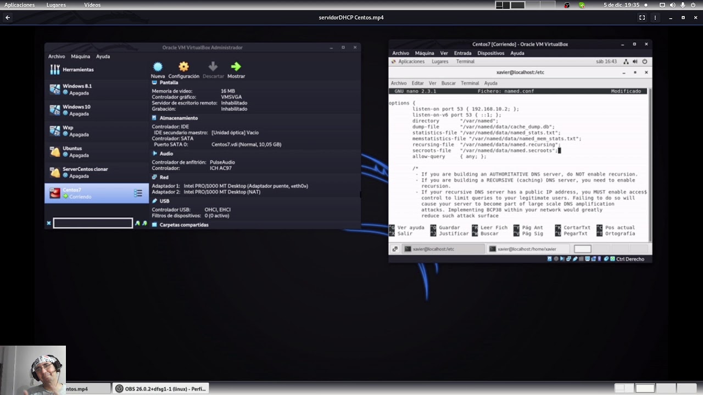Select the ServerCentos clonar virtual machine
The height and width of the screenshot is (395, 703).
(x=97, y=172)
